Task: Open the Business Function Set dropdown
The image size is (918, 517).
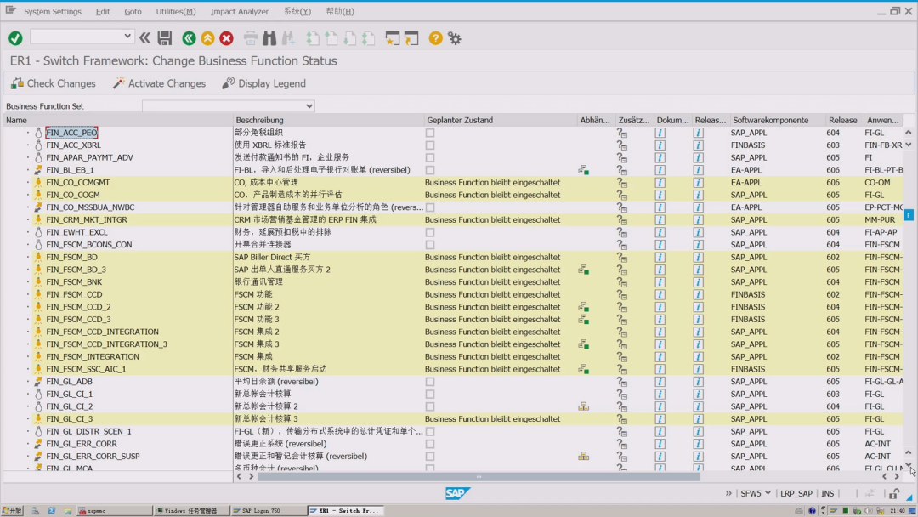Action: point(309,106)
